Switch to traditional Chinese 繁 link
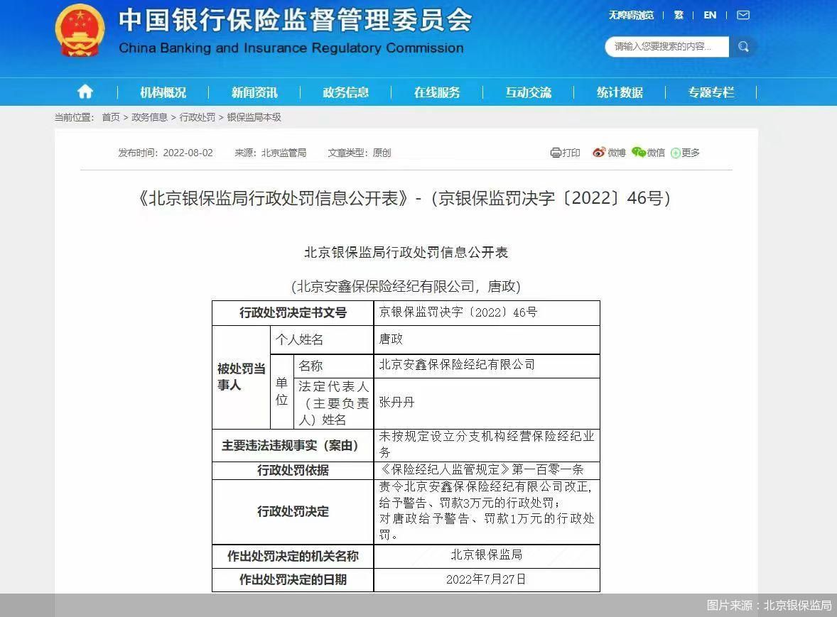This screenshot has width=837, height=617. tap(679, 15)
